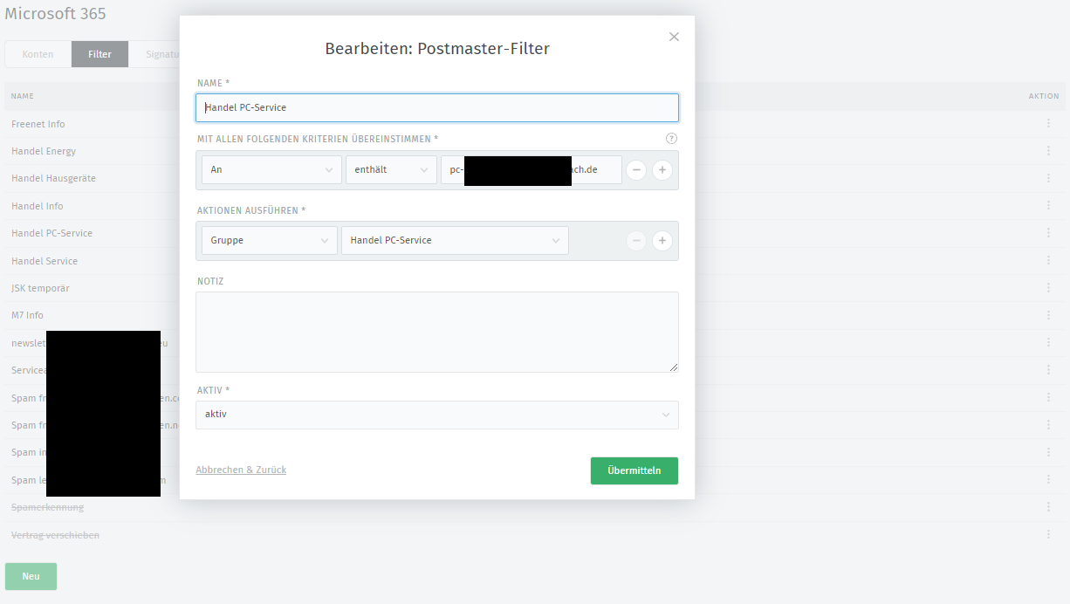Click the Übermitteln button
Viewport: 1070px width, 604px height.
click(634, 470)
